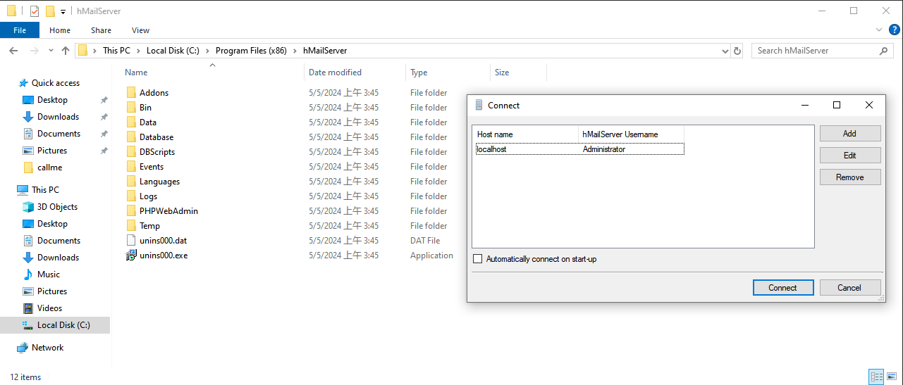The width and height of the screenshot is (903, 385).
Task: Click the Connect dialog server icon
Action: pos(479,105)
